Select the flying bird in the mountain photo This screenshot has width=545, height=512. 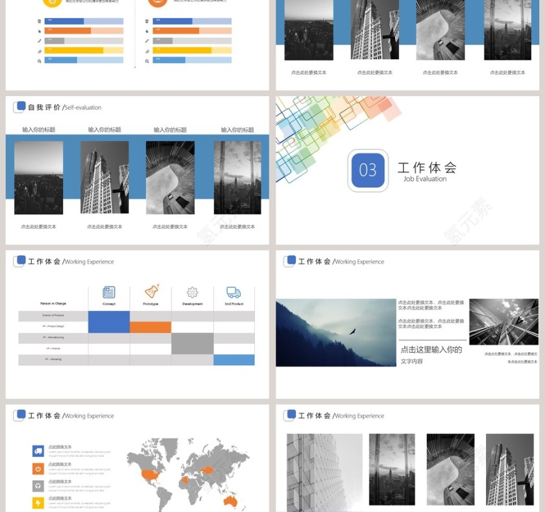pyautogui.click(x=352, y=331)
